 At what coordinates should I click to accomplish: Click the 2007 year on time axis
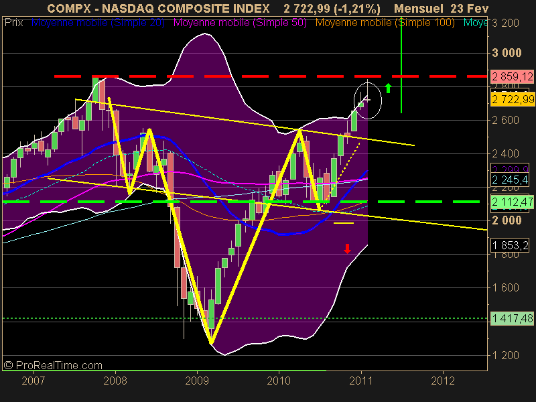pos(33,381)
